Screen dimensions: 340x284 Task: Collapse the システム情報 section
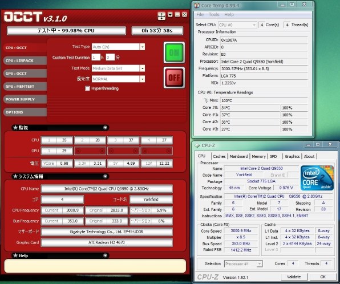105,176
